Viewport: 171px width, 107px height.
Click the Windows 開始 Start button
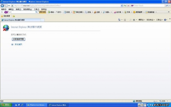(6, 105)
